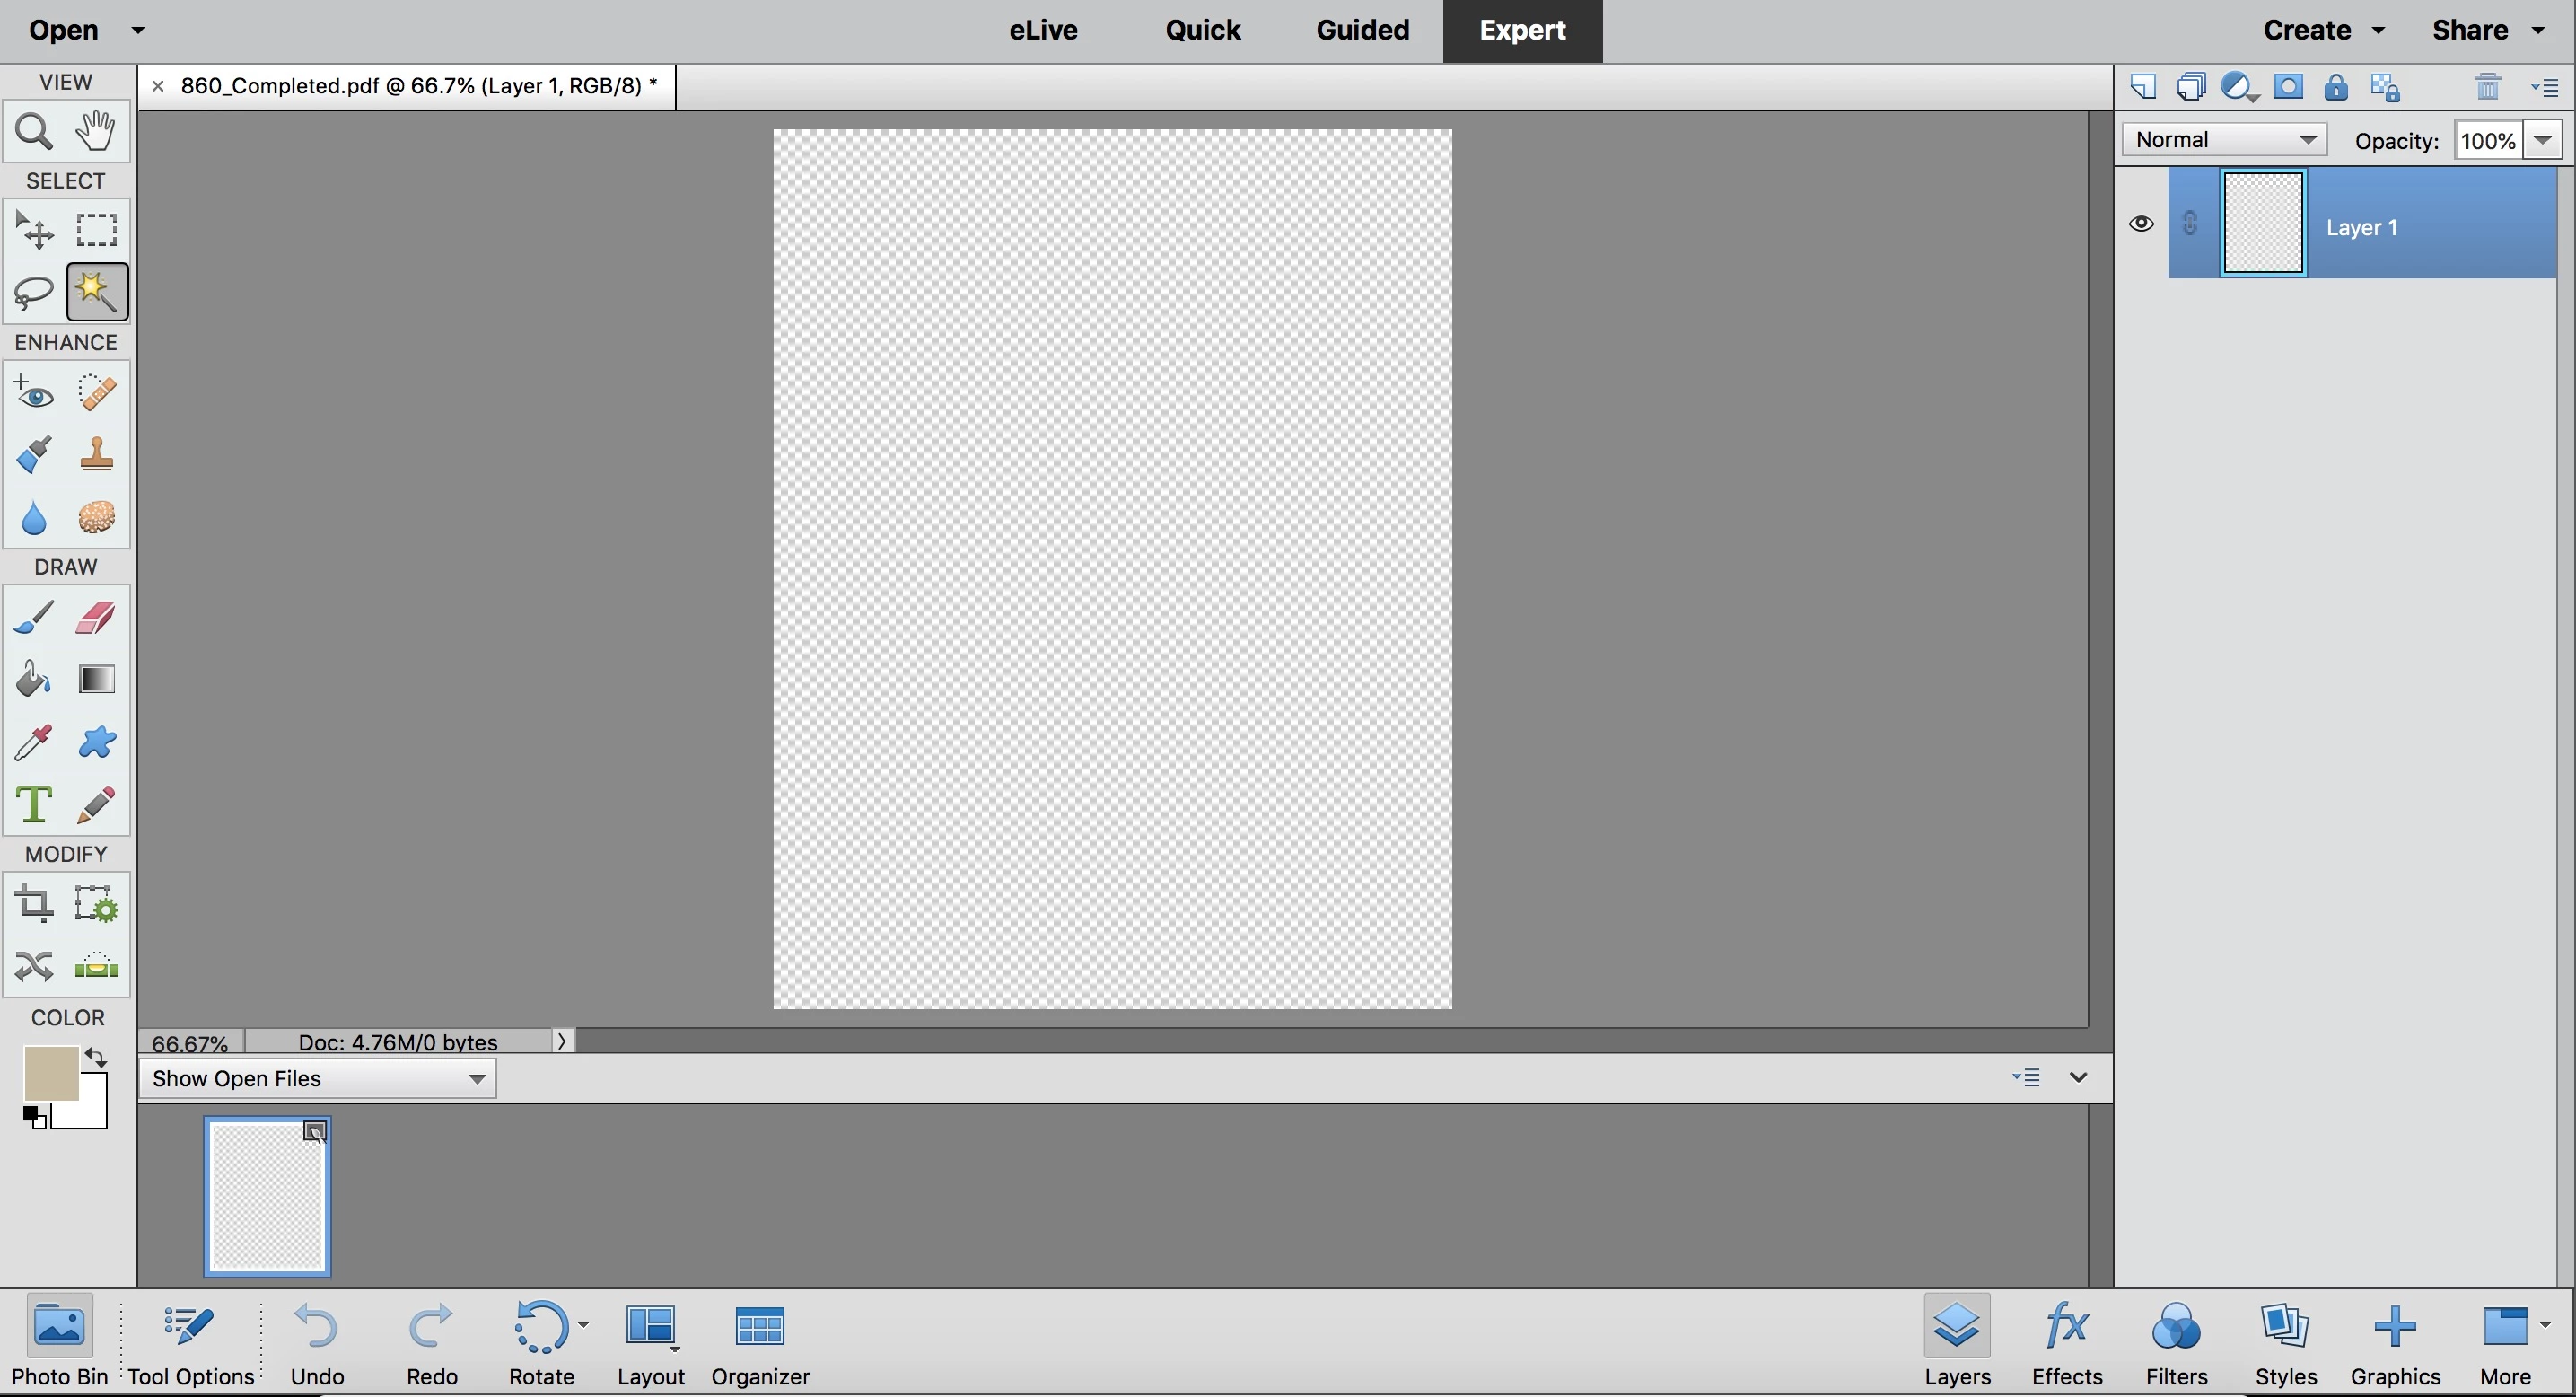Select the Paint Bucket tool
The width and height of the screenshot is (2576, 1397).
tap(33, 680)
